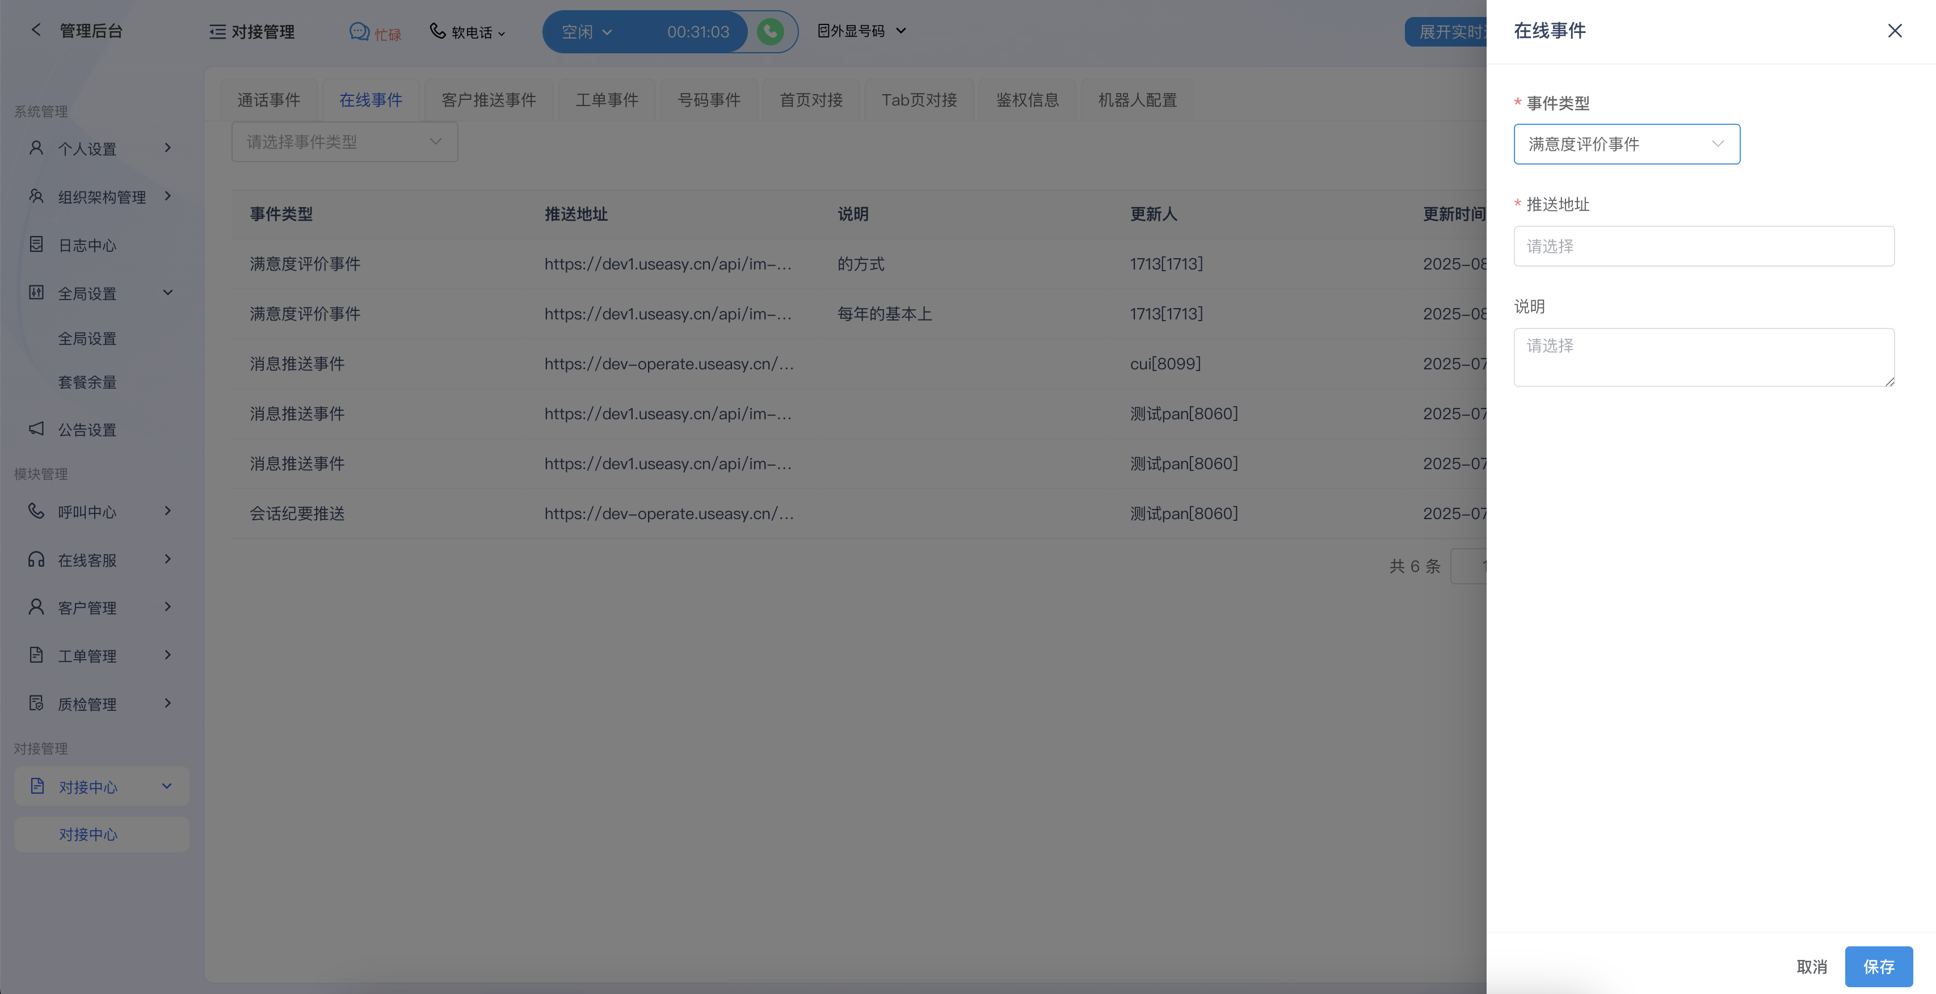
Task: Expand the 工单管理 chevron
Action: [167, 654]
